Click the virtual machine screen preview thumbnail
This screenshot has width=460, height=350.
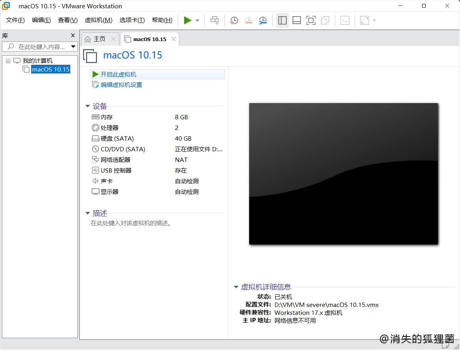click(x=344, y=173)
